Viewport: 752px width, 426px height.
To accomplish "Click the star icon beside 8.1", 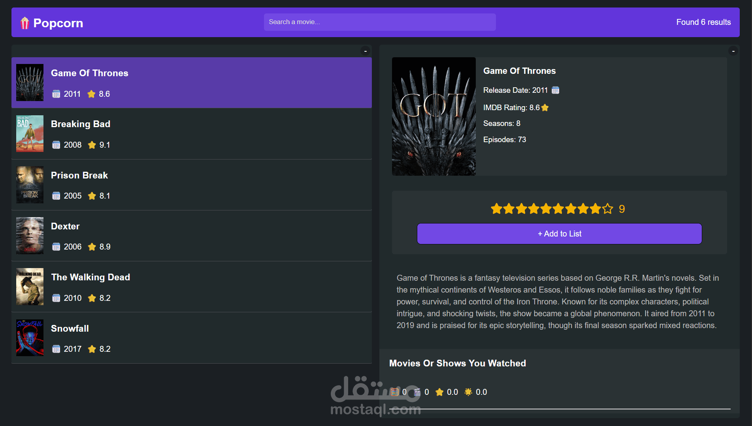I will coord(92,196).
